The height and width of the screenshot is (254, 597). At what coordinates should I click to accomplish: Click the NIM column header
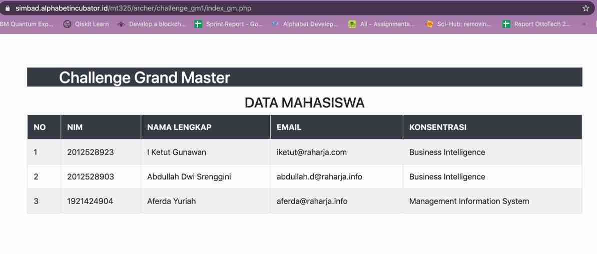coord(75,127)
